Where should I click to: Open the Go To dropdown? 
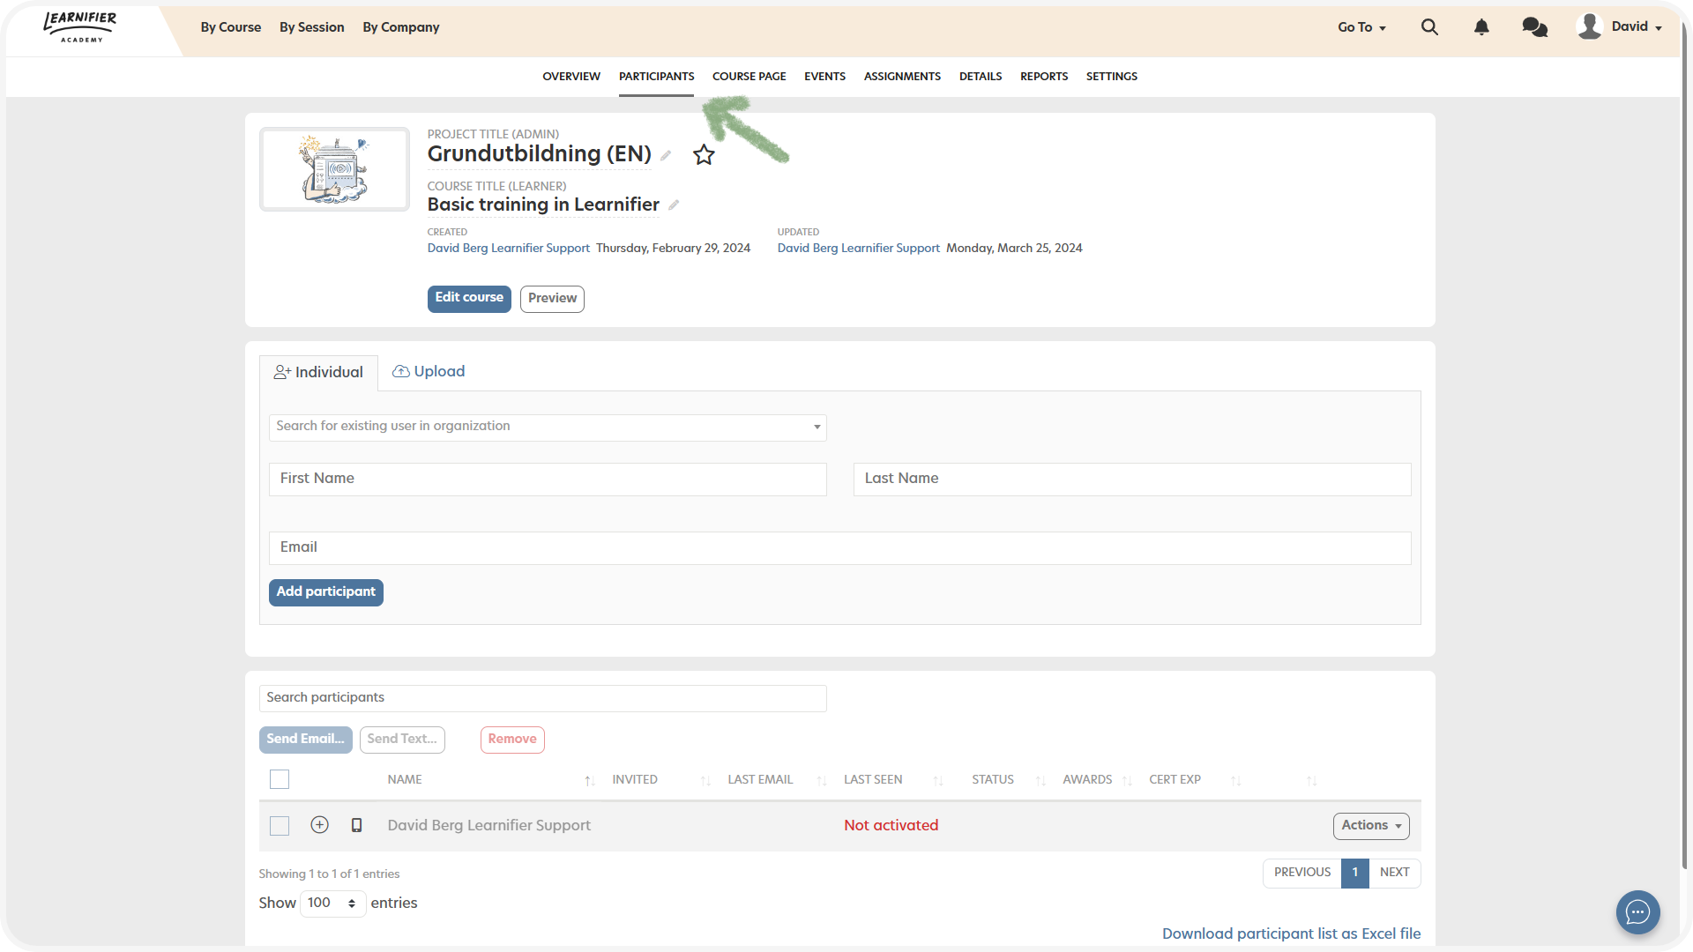(x=1361, y=27)
